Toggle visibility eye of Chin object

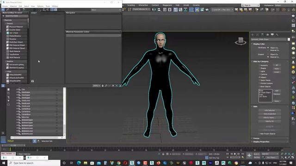point(17,89)
